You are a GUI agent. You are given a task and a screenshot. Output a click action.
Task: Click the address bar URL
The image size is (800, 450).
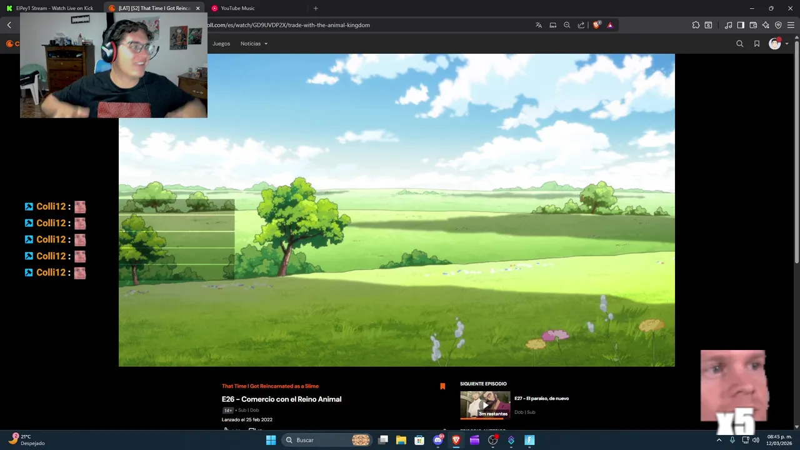click(x=289, y=25)
